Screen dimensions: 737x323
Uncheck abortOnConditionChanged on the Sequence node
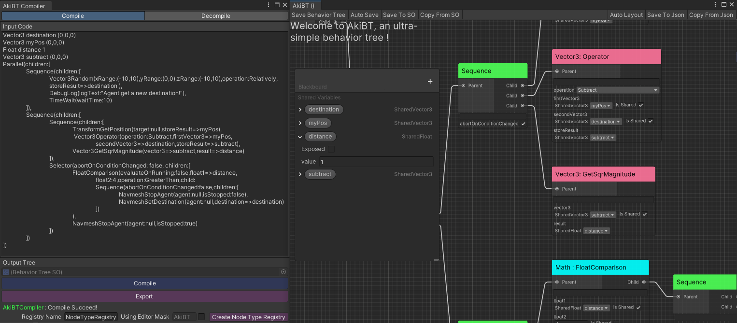click(523, 124)
